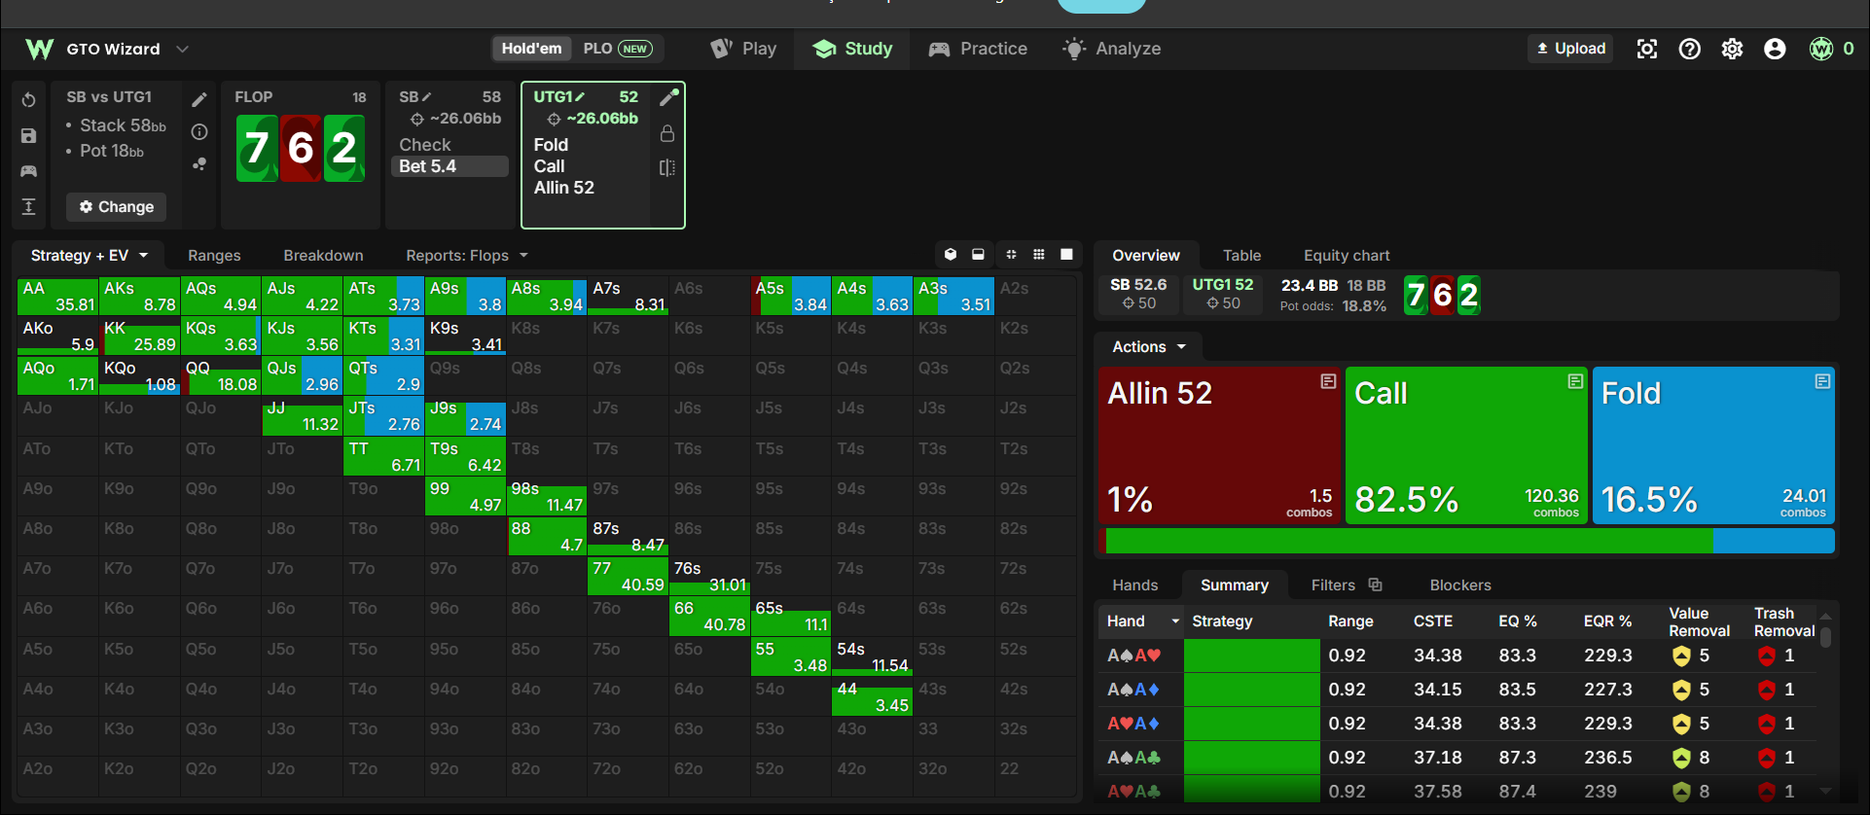1870x815 pixels.
Task: Select the Bet 5.4 action for SB
Action: [x=450, y=166]
